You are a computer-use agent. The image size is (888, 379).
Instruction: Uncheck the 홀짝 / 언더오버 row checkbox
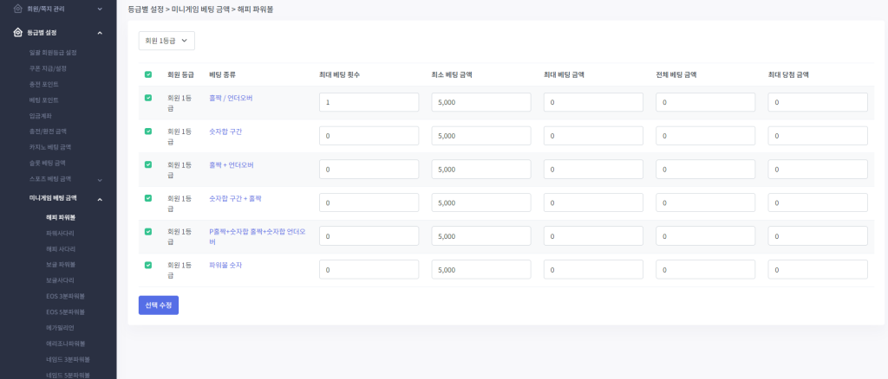pos(148,98)
